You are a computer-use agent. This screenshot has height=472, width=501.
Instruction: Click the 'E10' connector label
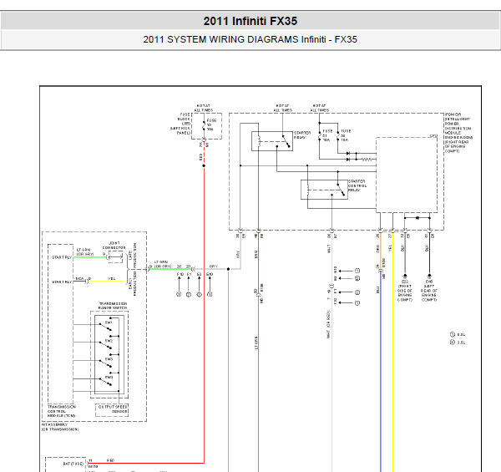click(210, 274)
